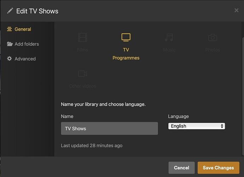Click Save Changes button

pyautogui.click(x=218, y=168)
